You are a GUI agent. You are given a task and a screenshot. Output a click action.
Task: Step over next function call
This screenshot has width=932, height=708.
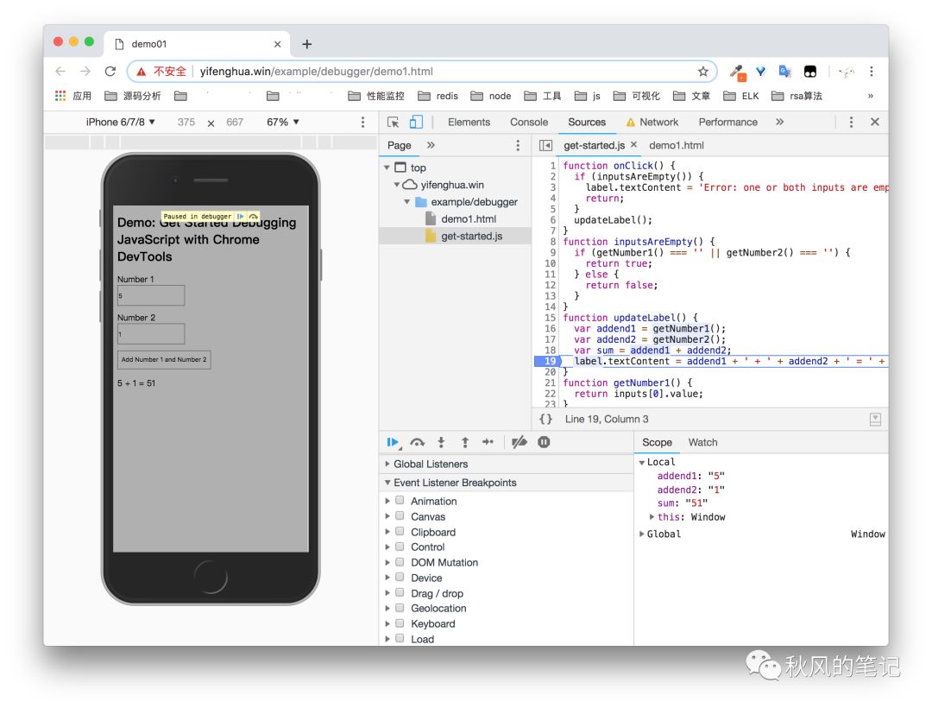(x=418, y=442)
